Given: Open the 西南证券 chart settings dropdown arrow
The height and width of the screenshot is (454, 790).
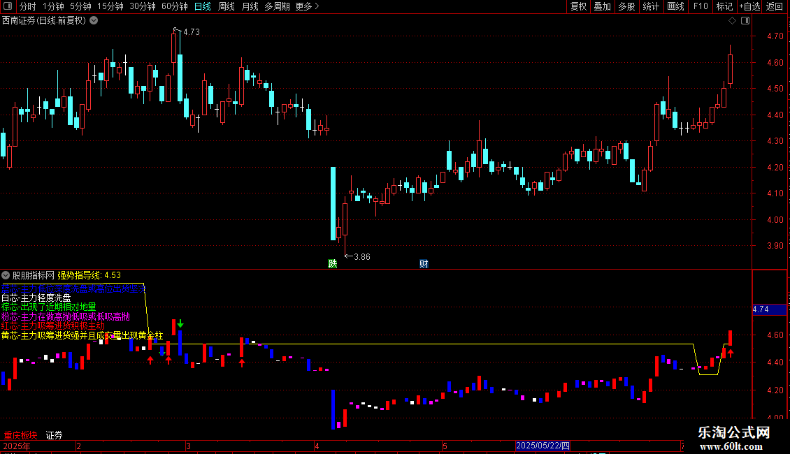Looking at the screenshot, I should coord(94,21).
